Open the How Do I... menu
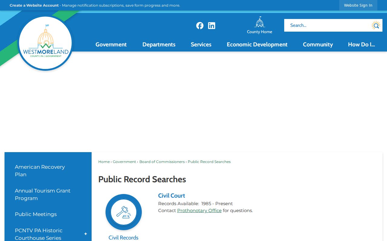This screenshot has height=241, width=387. coord(361,45)
